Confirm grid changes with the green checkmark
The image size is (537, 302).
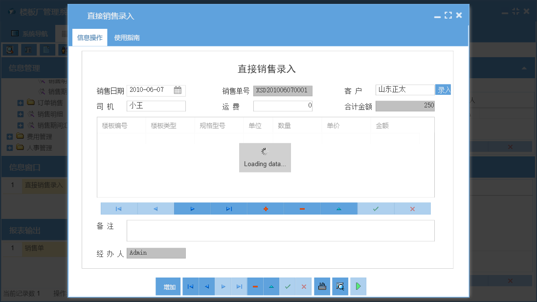[x=375, y=209]
